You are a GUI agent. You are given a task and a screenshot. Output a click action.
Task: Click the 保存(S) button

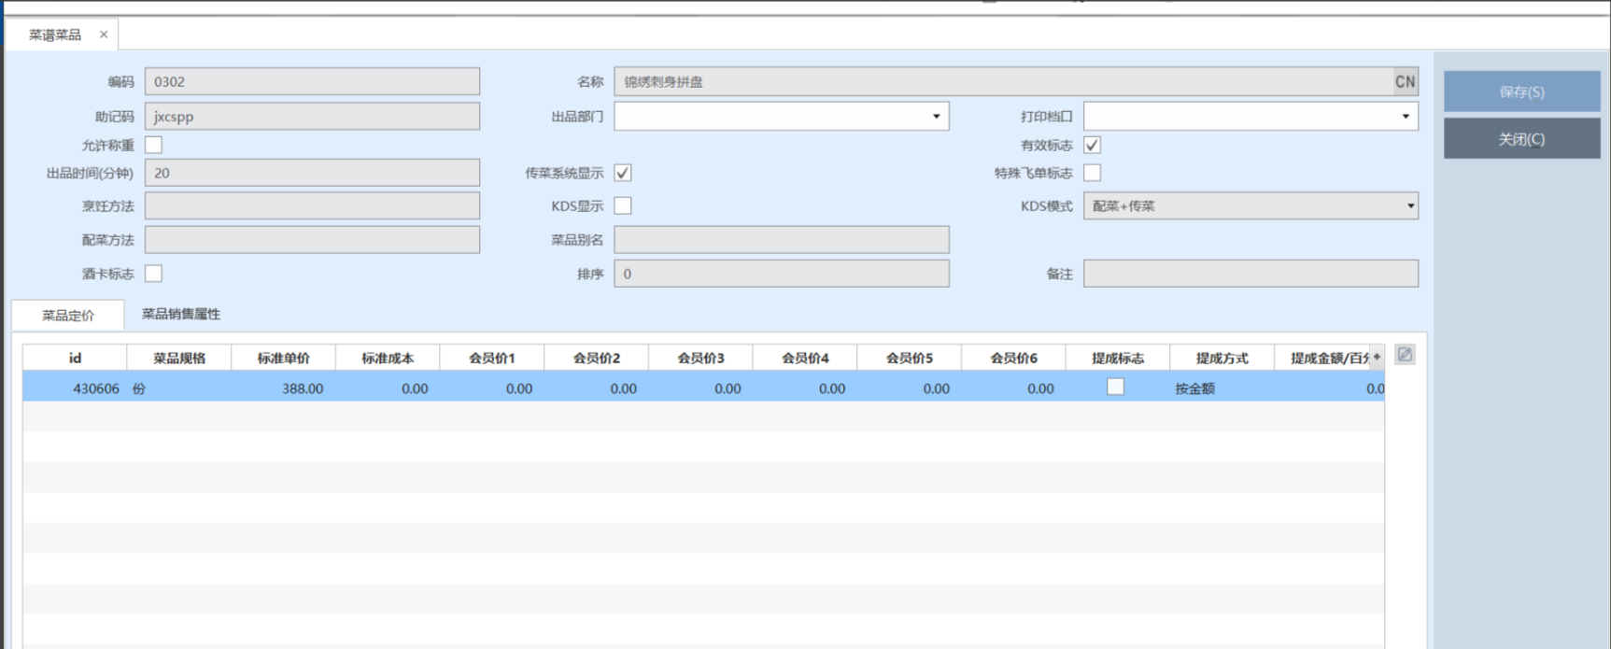click(1521, 92)
